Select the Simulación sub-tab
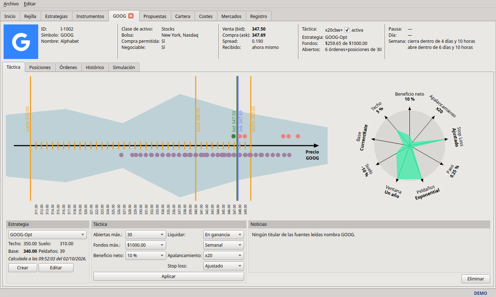 124,67
